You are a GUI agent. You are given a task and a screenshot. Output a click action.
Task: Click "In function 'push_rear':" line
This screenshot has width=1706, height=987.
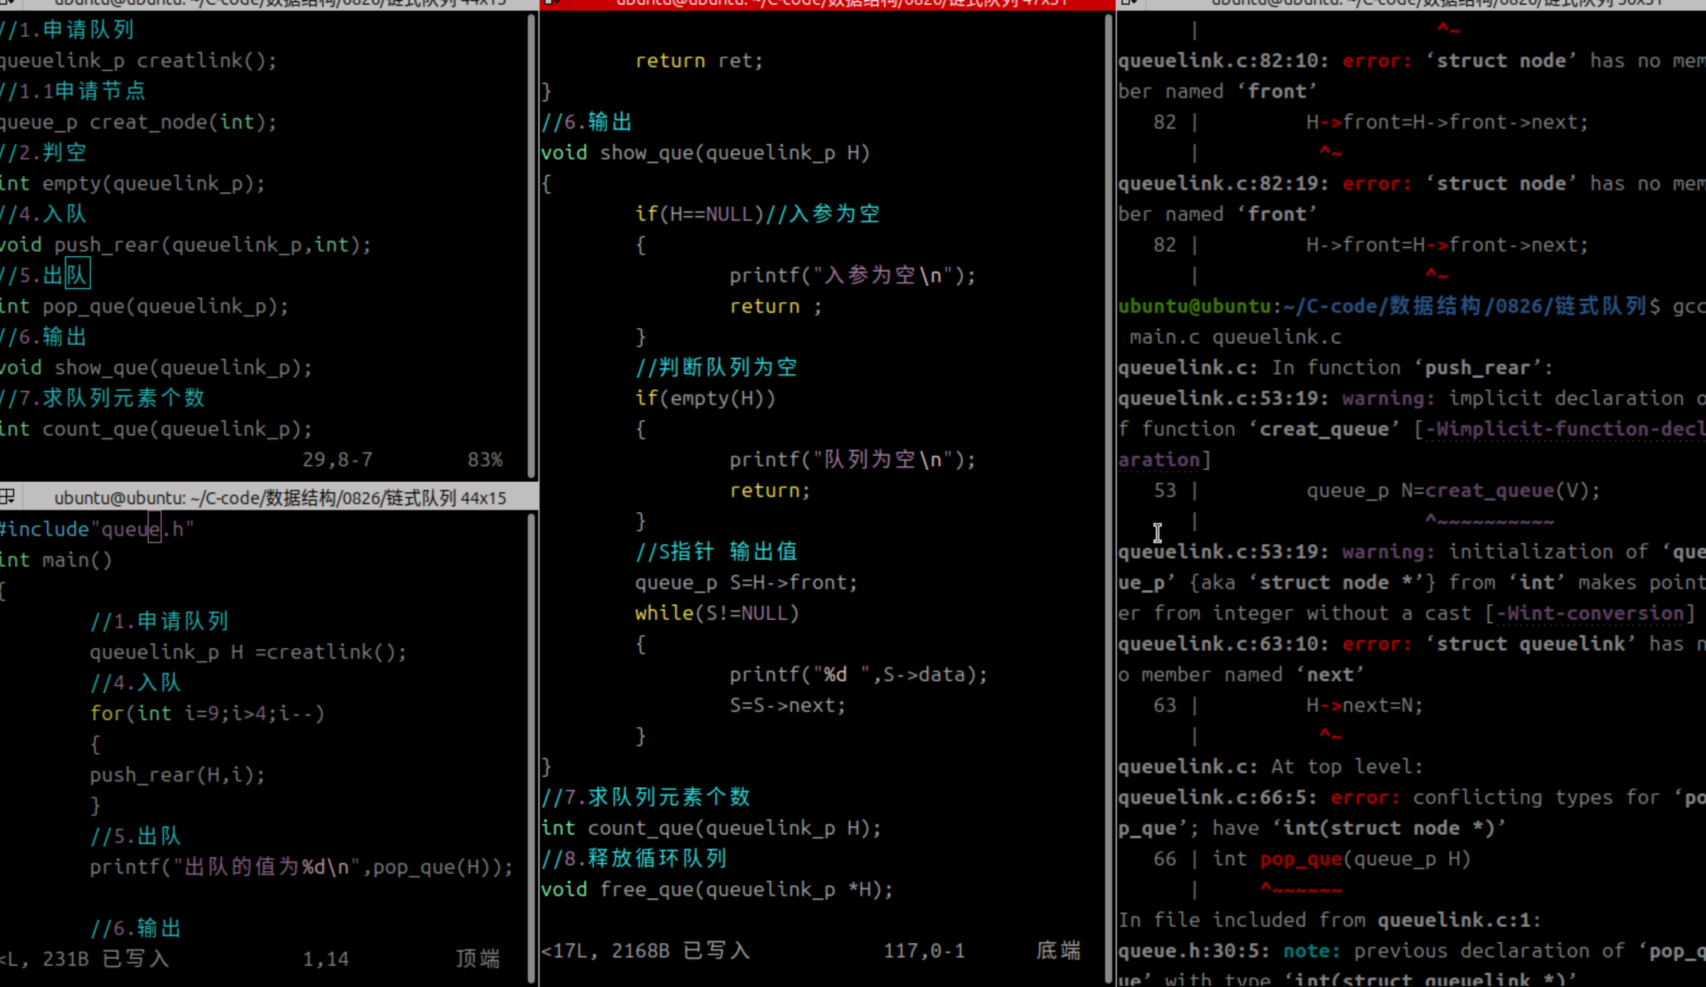point(1412,368)
